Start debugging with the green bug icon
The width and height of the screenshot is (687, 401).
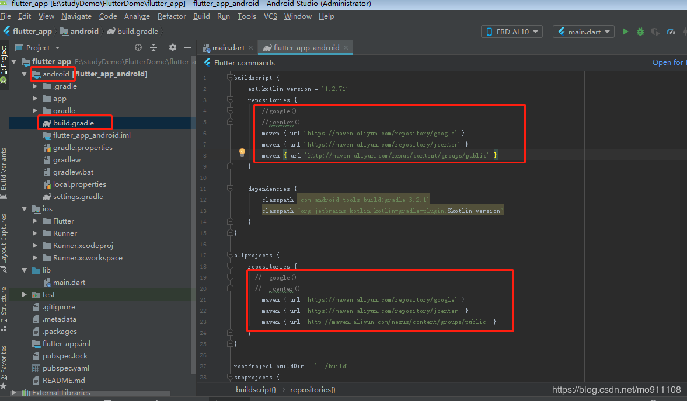(x=640, y=32)
